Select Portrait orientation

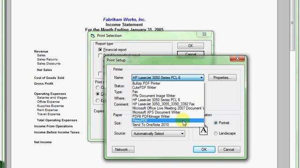216,123
